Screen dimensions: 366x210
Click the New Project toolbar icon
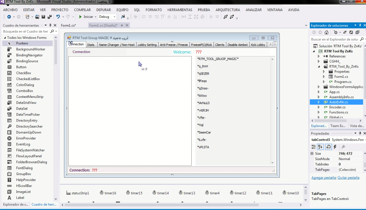click(27, 17)
